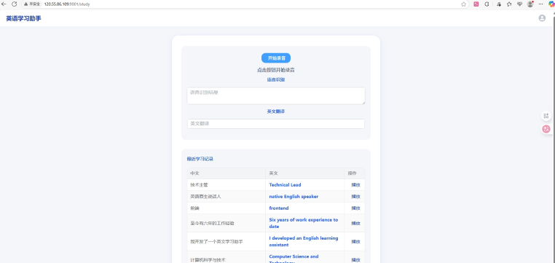Go back with the browser back arrow
555x263 pixels.
click(4, 4)
